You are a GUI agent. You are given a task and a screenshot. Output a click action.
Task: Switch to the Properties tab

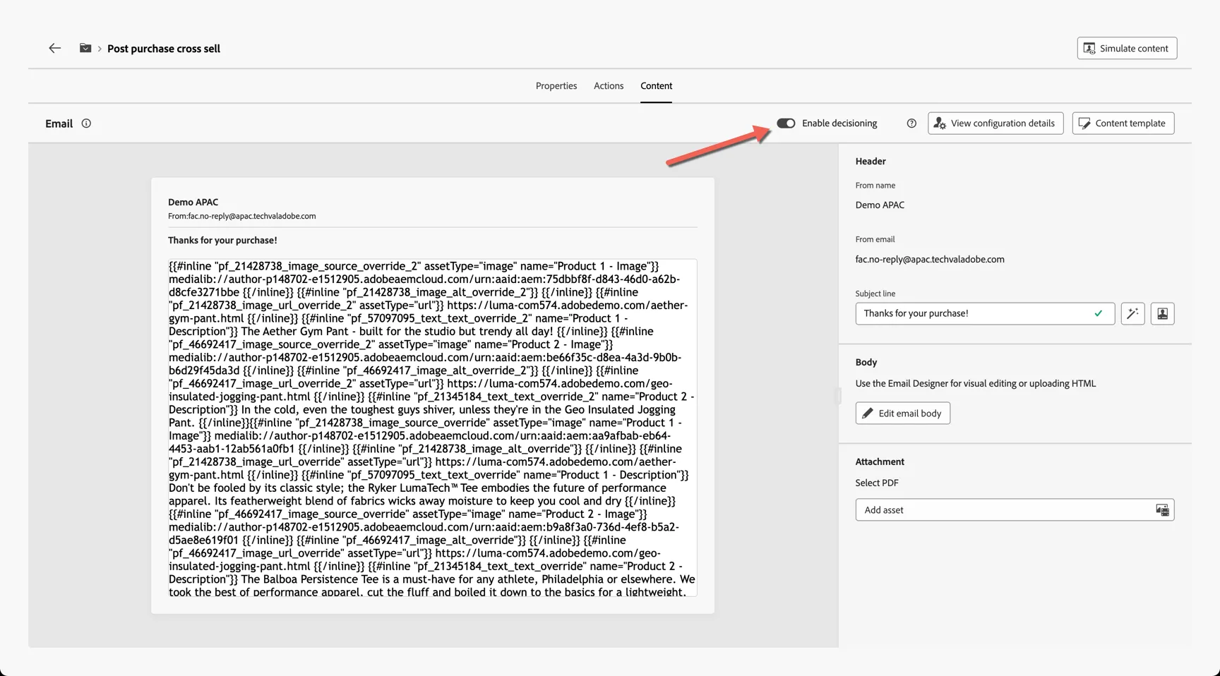click(x=556, y=86)
